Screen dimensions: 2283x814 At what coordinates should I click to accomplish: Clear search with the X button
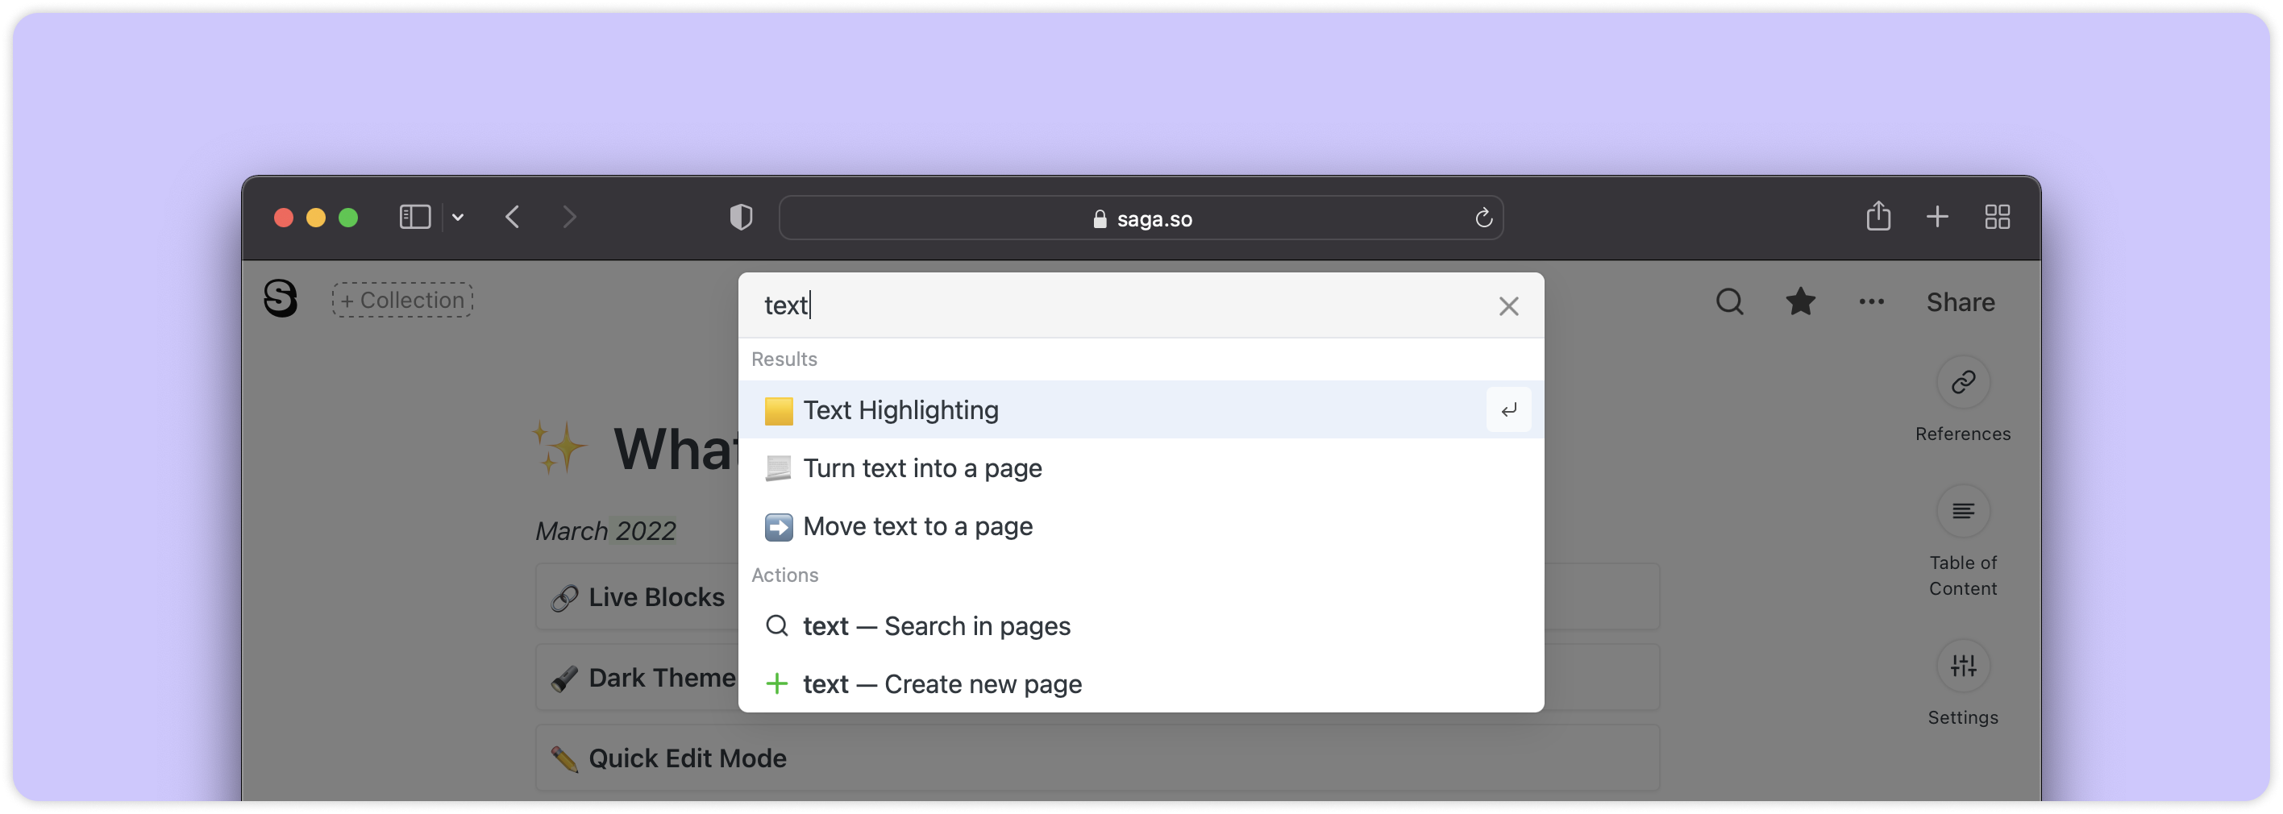pos(1508,306)
